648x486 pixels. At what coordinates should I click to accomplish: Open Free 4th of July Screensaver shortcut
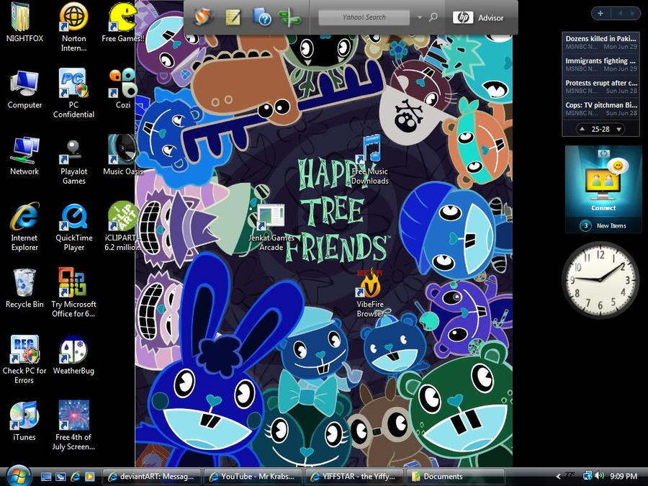point(73,426)
